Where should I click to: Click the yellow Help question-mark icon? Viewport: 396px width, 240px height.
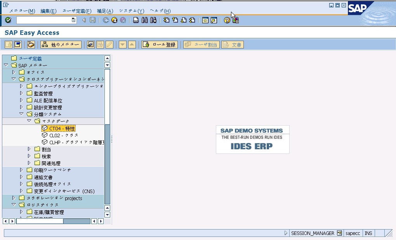[x=227, y=20]
